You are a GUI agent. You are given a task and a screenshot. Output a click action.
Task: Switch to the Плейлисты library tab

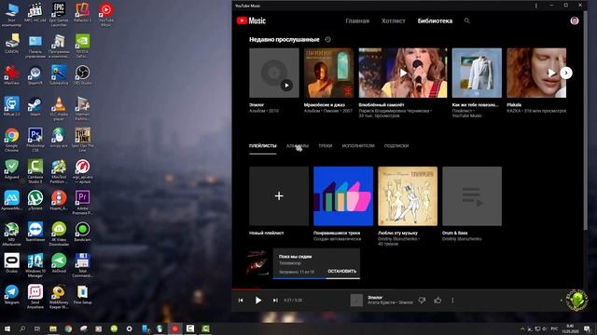(263, 146)
